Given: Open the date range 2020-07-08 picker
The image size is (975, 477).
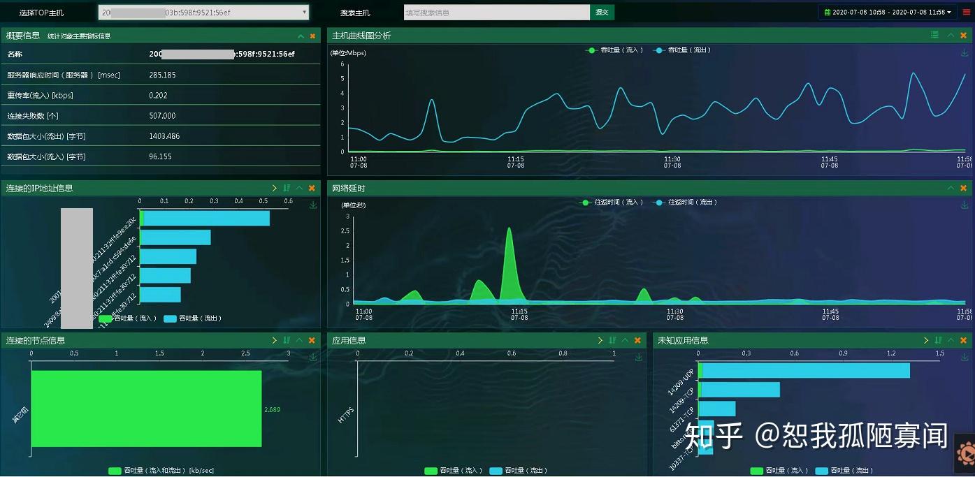Looking at the screenshot, I should (888, 13).
